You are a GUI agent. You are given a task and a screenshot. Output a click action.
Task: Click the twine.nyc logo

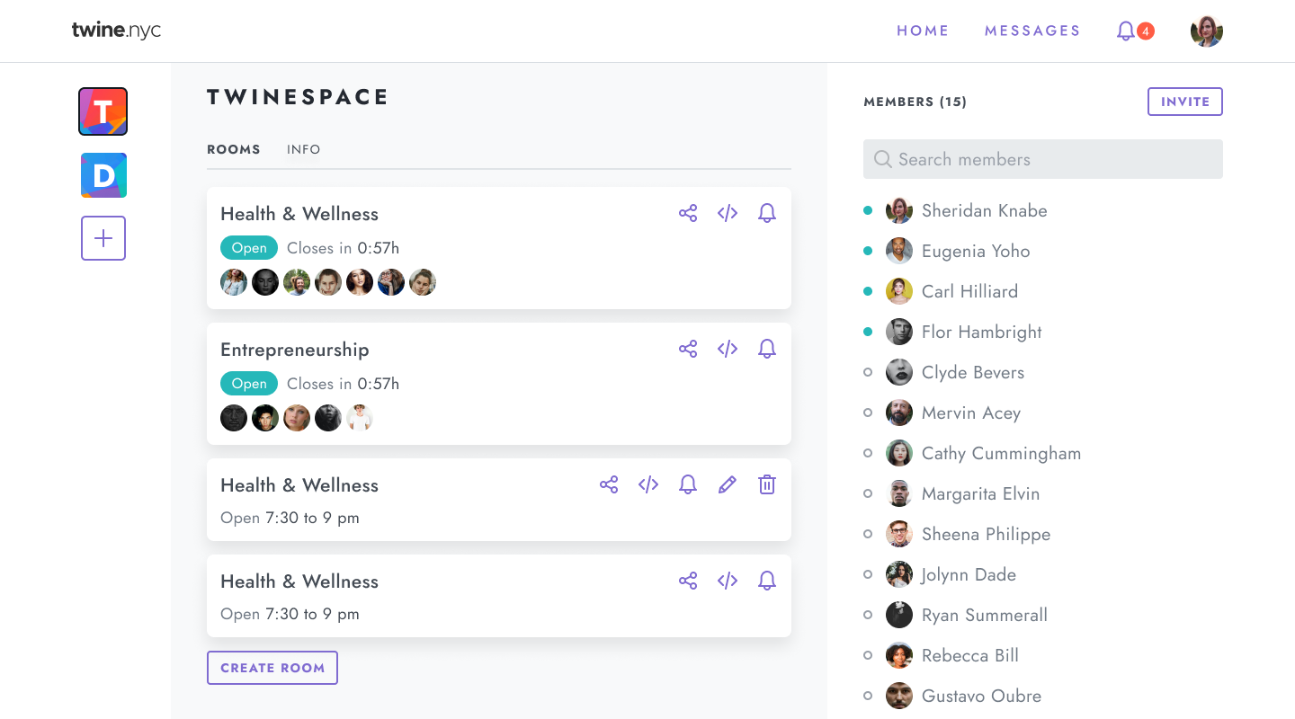click(x=117, y=31)
